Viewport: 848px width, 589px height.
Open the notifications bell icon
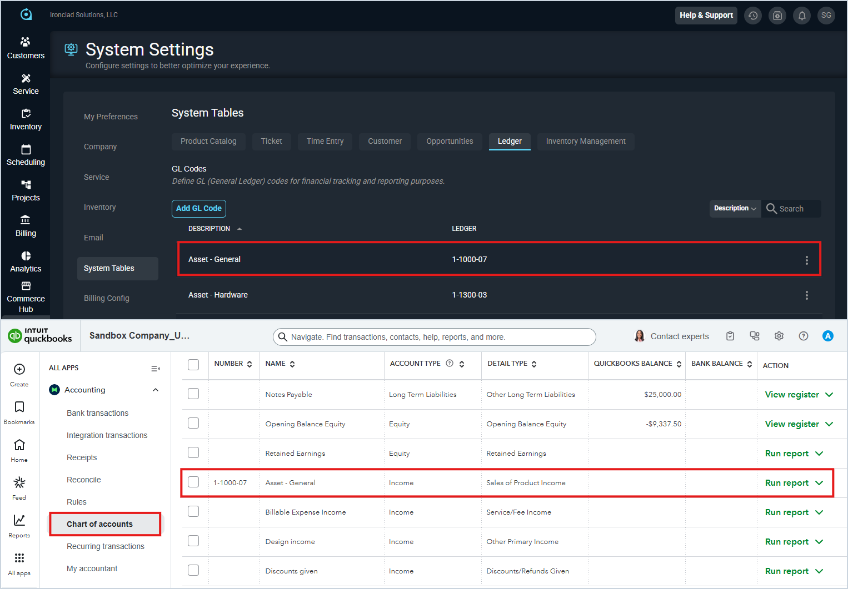(x=801, y=16)
